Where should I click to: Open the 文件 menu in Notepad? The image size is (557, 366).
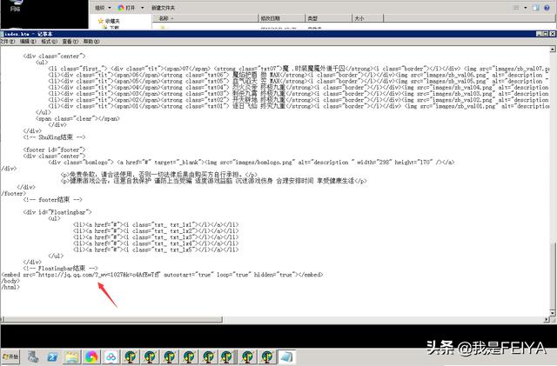(x=7, y=42)
